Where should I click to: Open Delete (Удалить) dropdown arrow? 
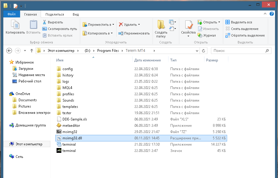pyautogui.click(x=139, y=25)
